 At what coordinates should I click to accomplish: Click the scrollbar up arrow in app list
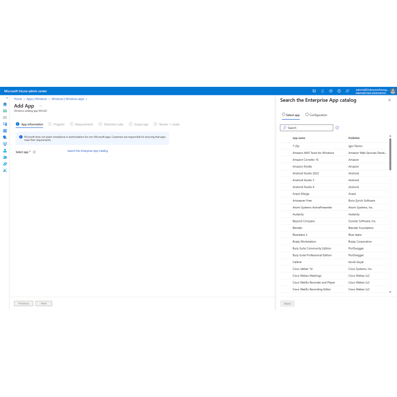pyautogui.click(x=390, y=136)
